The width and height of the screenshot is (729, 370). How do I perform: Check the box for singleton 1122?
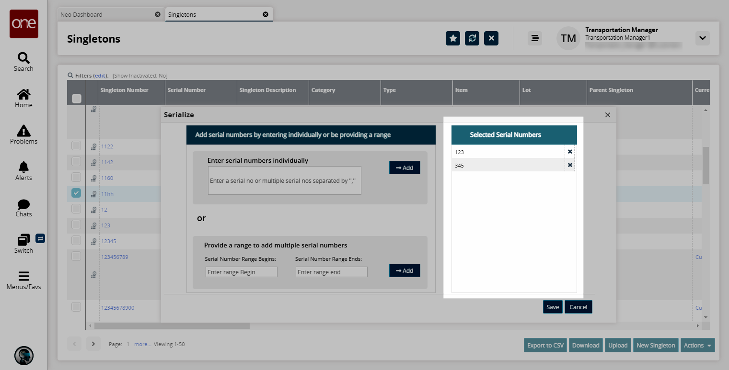[x=76, y=146]
